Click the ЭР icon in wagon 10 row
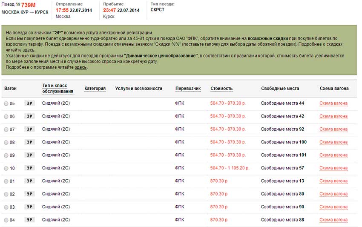362x227 pixels. pos(29,168)
